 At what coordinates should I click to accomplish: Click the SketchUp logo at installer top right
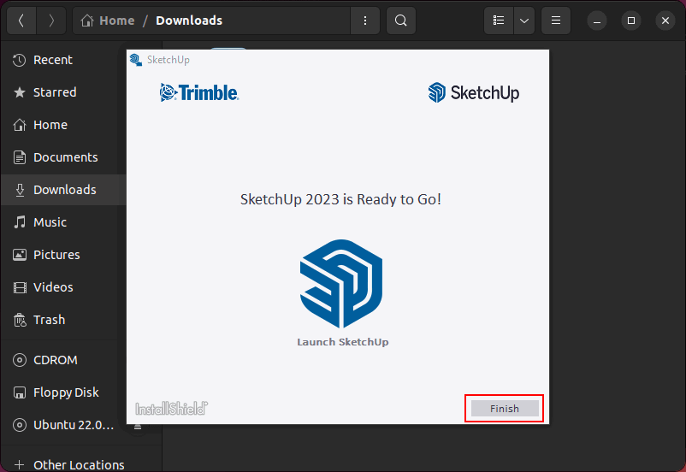coord(474,92)
